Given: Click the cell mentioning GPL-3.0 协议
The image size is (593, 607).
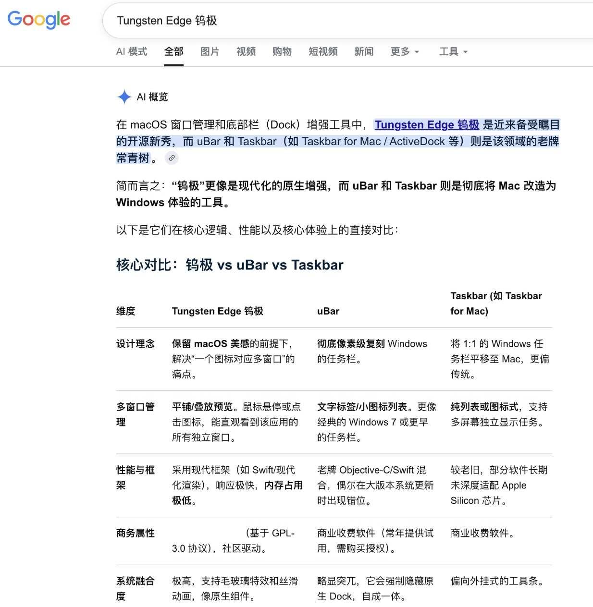Looking at the screenshot, I should tap(234, 541).
